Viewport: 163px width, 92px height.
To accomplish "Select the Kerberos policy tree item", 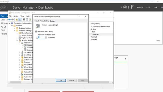I will (x=30, y=50).
